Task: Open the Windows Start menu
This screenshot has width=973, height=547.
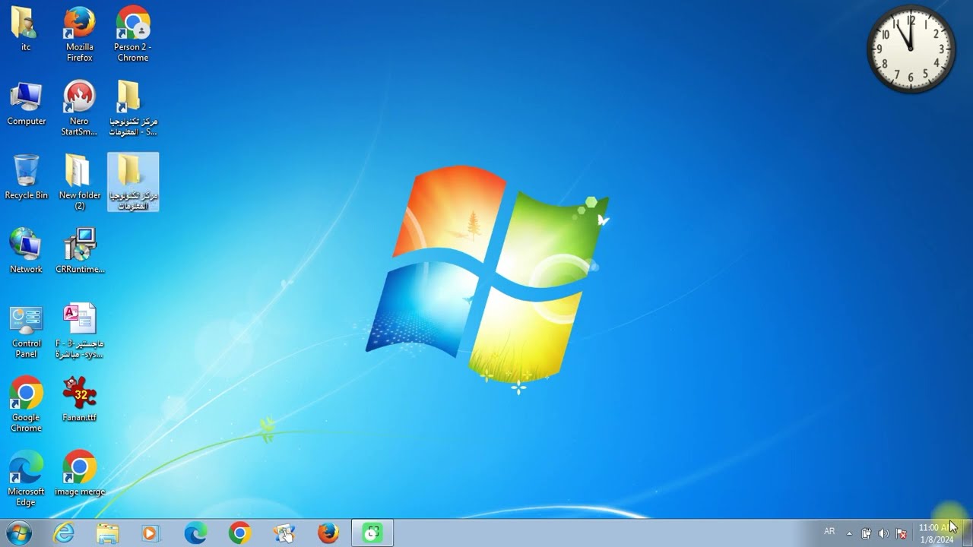Action: tap(18, 533)
